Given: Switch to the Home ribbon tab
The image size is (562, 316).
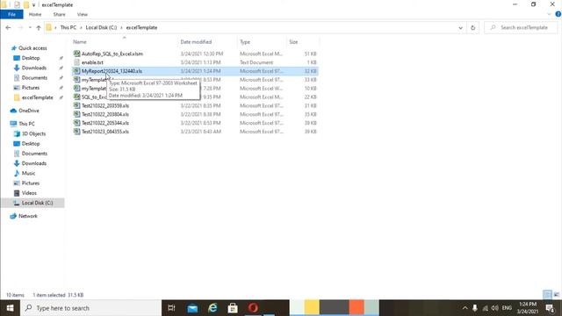Looking at the screenshot, I should (35, 14).
